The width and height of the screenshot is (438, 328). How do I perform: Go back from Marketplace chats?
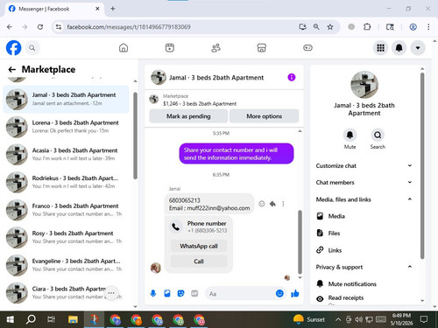point(12,69)
